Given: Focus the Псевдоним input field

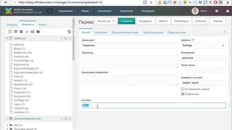Looking at the screenshot, I should (x=203, y=58).
